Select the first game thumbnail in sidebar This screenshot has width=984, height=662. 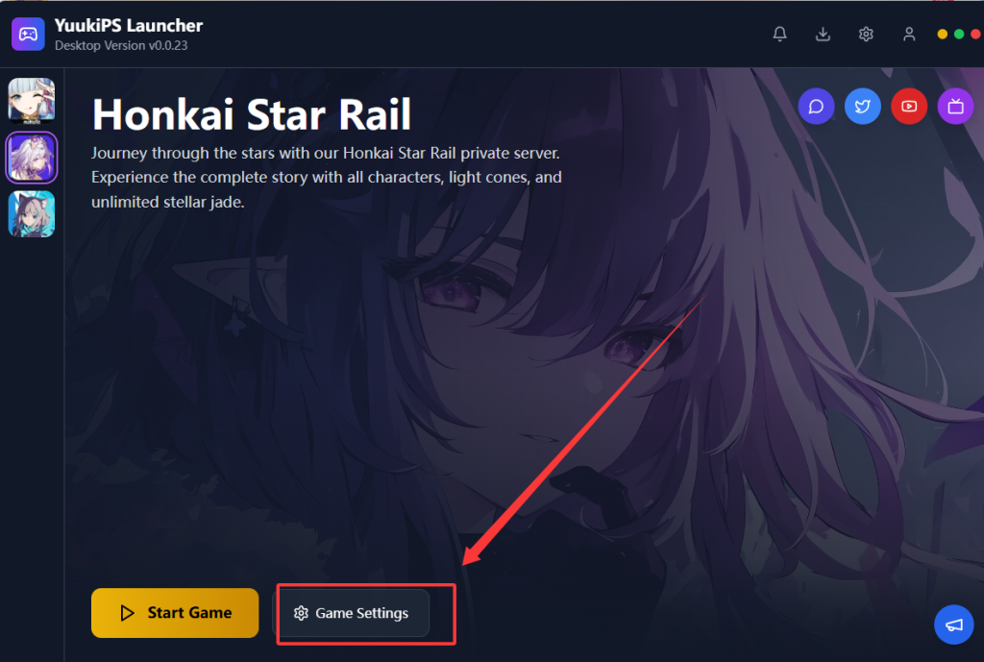(x=32, y=100)
